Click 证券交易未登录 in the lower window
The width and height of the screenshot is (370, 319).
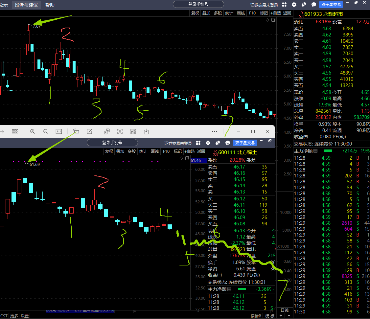pos(178,143)
